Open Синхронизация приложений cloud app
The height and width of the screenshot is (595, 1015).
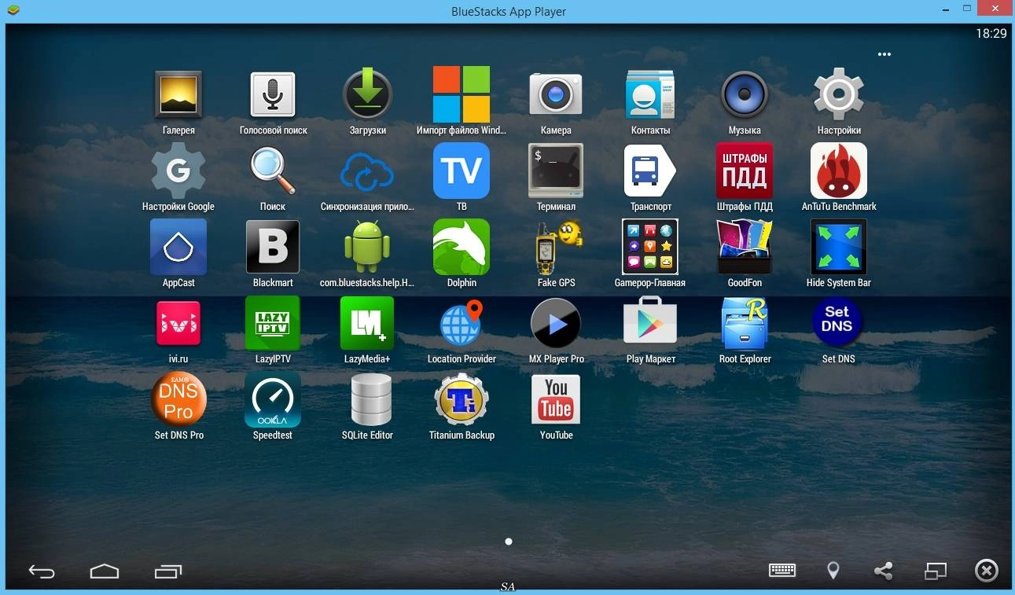[x=367, y=171]
